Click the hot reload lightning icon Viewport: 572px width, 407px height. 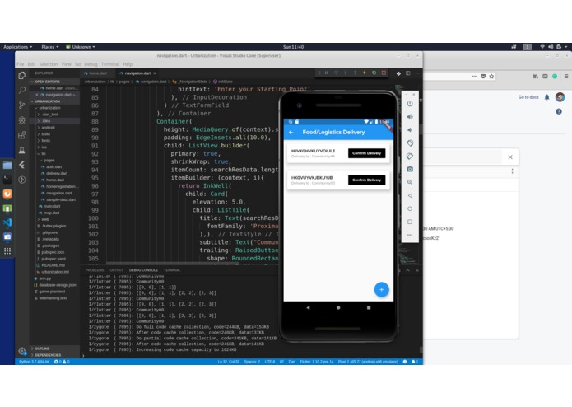pos(364,73)
